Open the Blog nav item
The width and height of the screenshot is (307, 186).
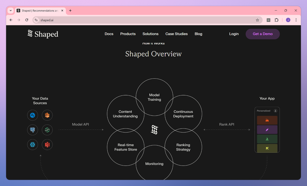pyautogui.click(x=198, y=34)
